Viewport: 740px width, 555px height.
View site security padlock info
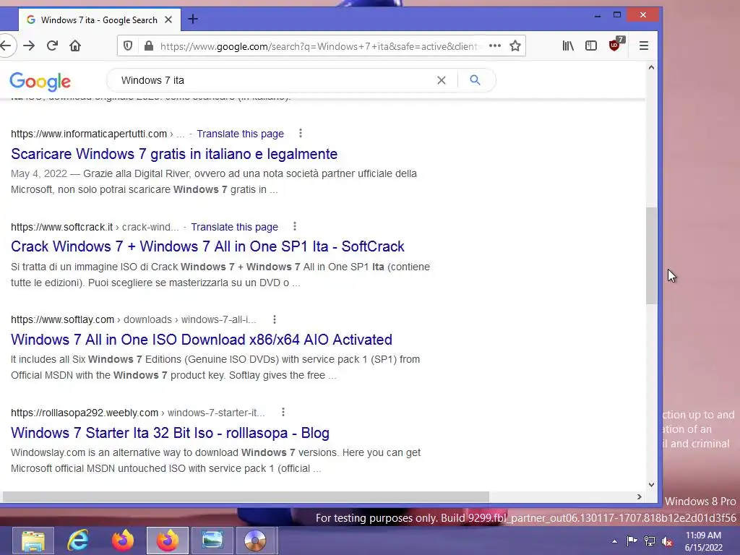[149, 46]
